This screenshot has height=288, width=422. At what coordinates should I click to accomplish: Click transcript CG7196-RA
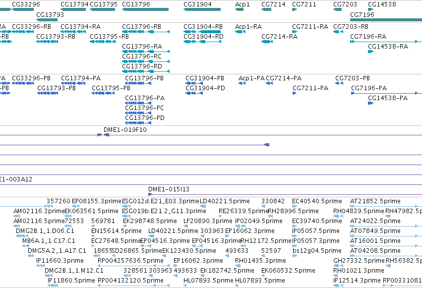pos(368,37)
